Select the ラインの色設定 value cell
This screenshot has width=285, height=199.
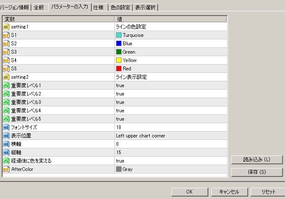click(x=171, y=27)
